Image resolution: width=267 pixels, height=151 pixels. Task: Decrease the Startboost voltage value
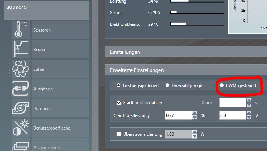point(249,117)
